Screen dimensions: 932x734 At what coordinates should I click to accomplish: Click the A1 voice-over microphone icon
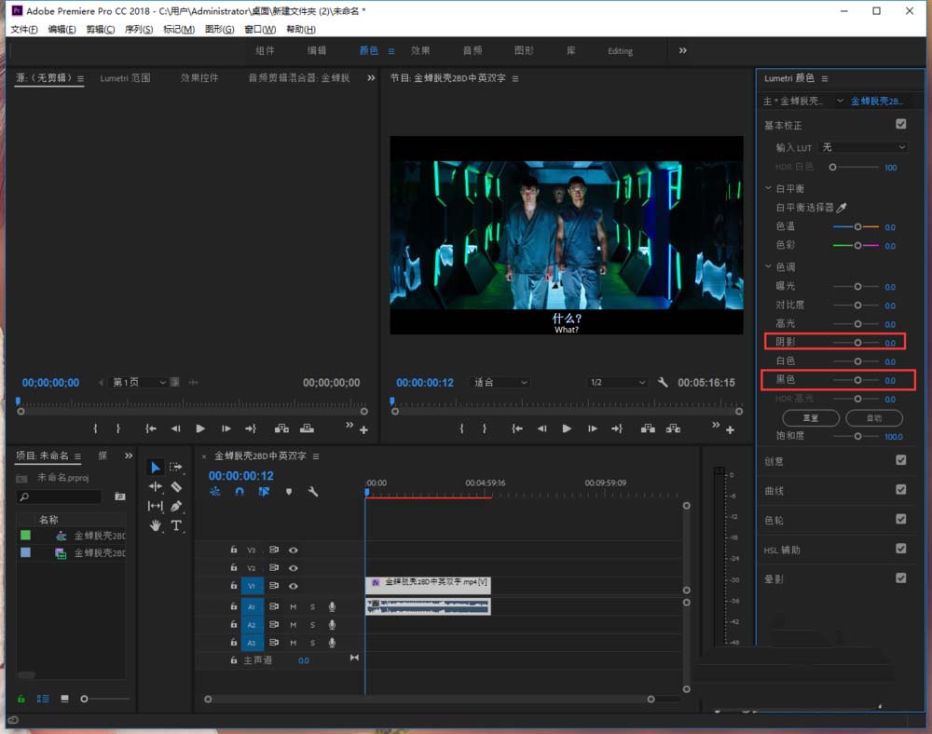click(332, 606)
